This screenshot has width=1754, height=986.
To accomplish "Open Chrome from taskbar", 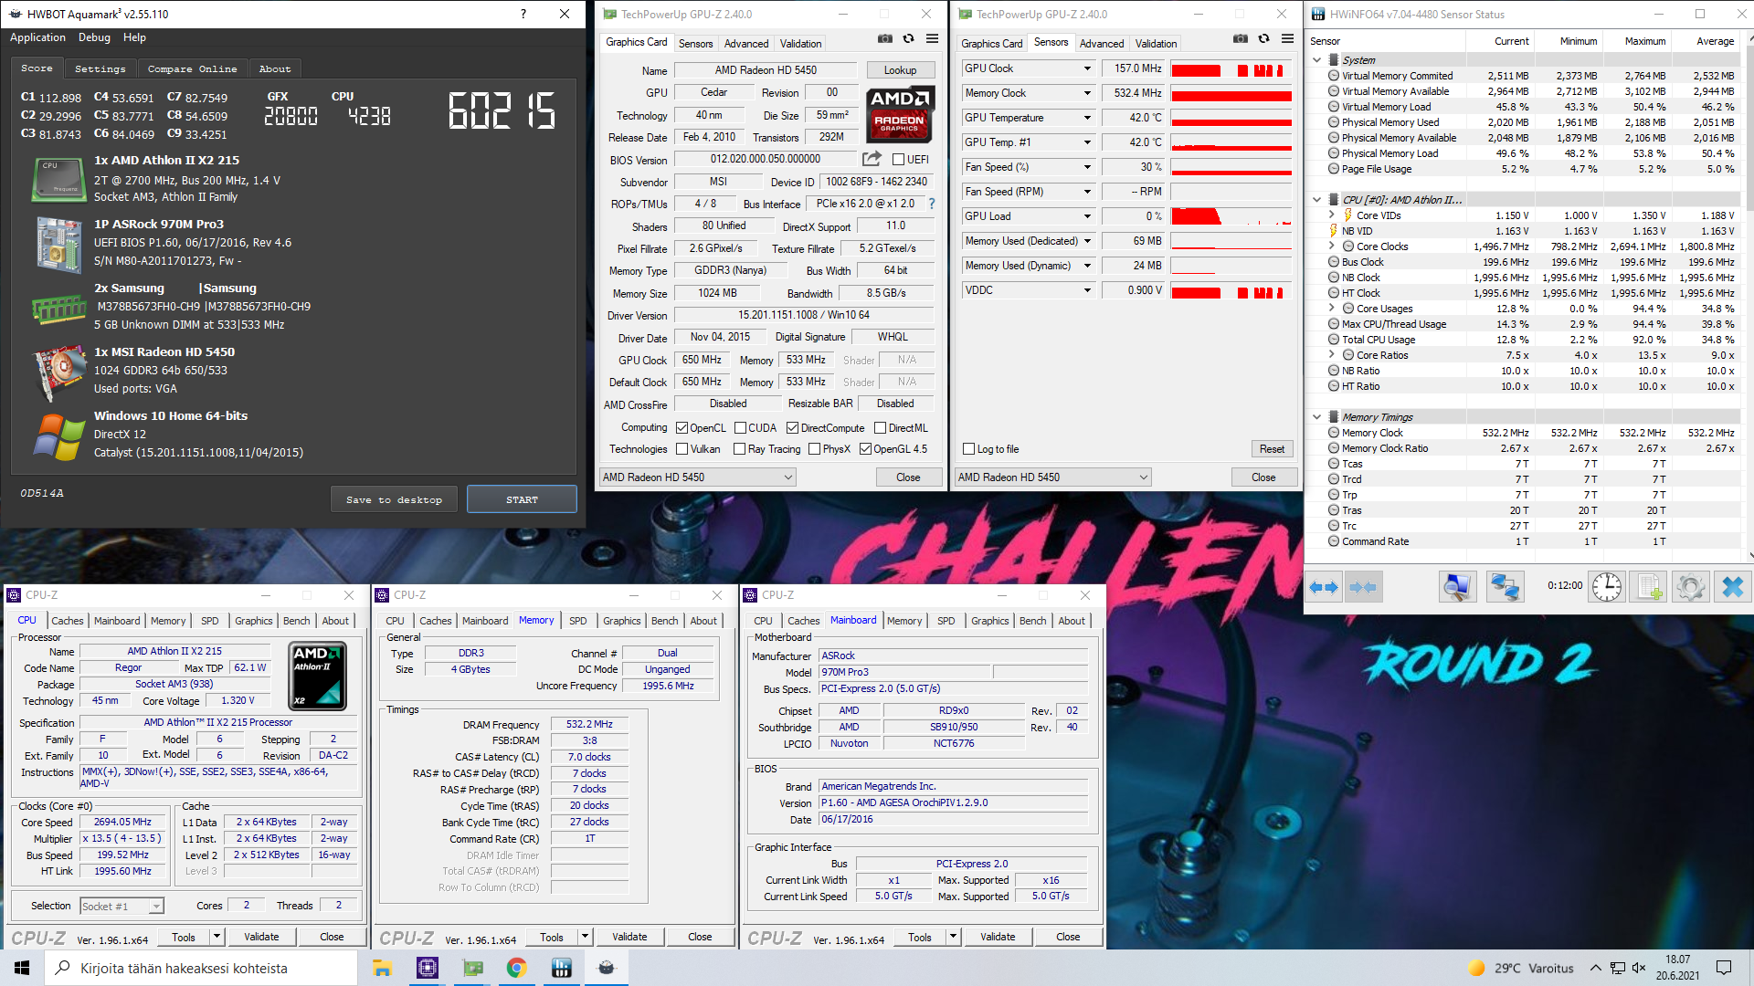I will tap(517, 968).
